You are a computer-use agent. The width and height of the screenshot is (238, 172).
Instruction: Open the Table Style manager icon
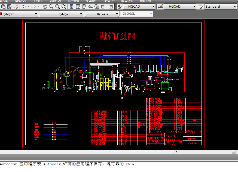(201, 7)
